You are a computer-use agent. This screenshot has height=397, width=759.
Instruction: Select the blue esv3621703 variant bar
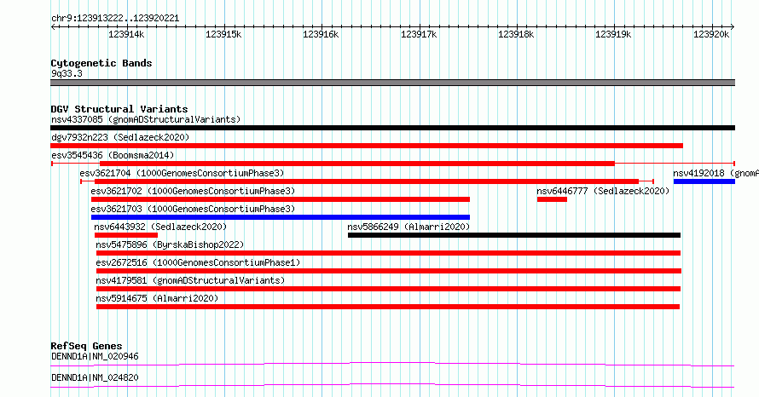(281, 217)
